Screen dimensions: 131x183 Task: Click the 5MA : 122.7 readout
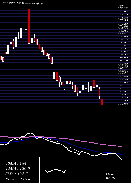click(16, 174)
